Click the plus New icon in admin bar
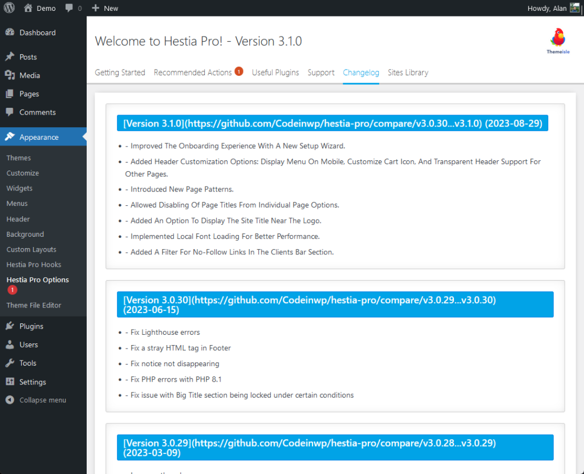The height and width of the screenshot is (474, 584). coord(95,8)
